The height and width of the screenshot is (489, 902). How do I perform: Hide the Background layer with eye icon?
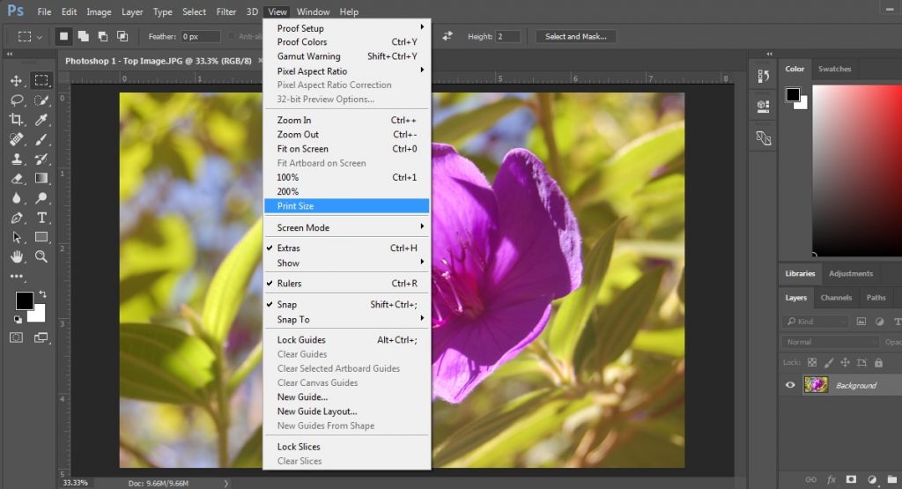(790, 385)
